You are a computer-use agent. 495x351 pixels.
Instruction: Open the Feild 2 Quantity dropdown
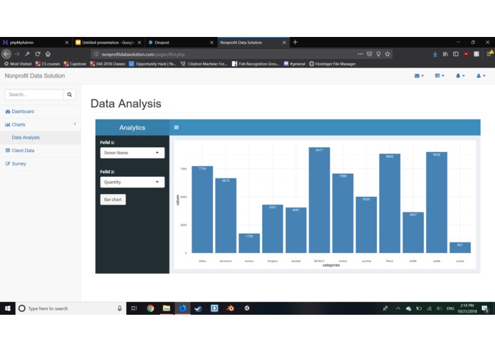(132, 182)
